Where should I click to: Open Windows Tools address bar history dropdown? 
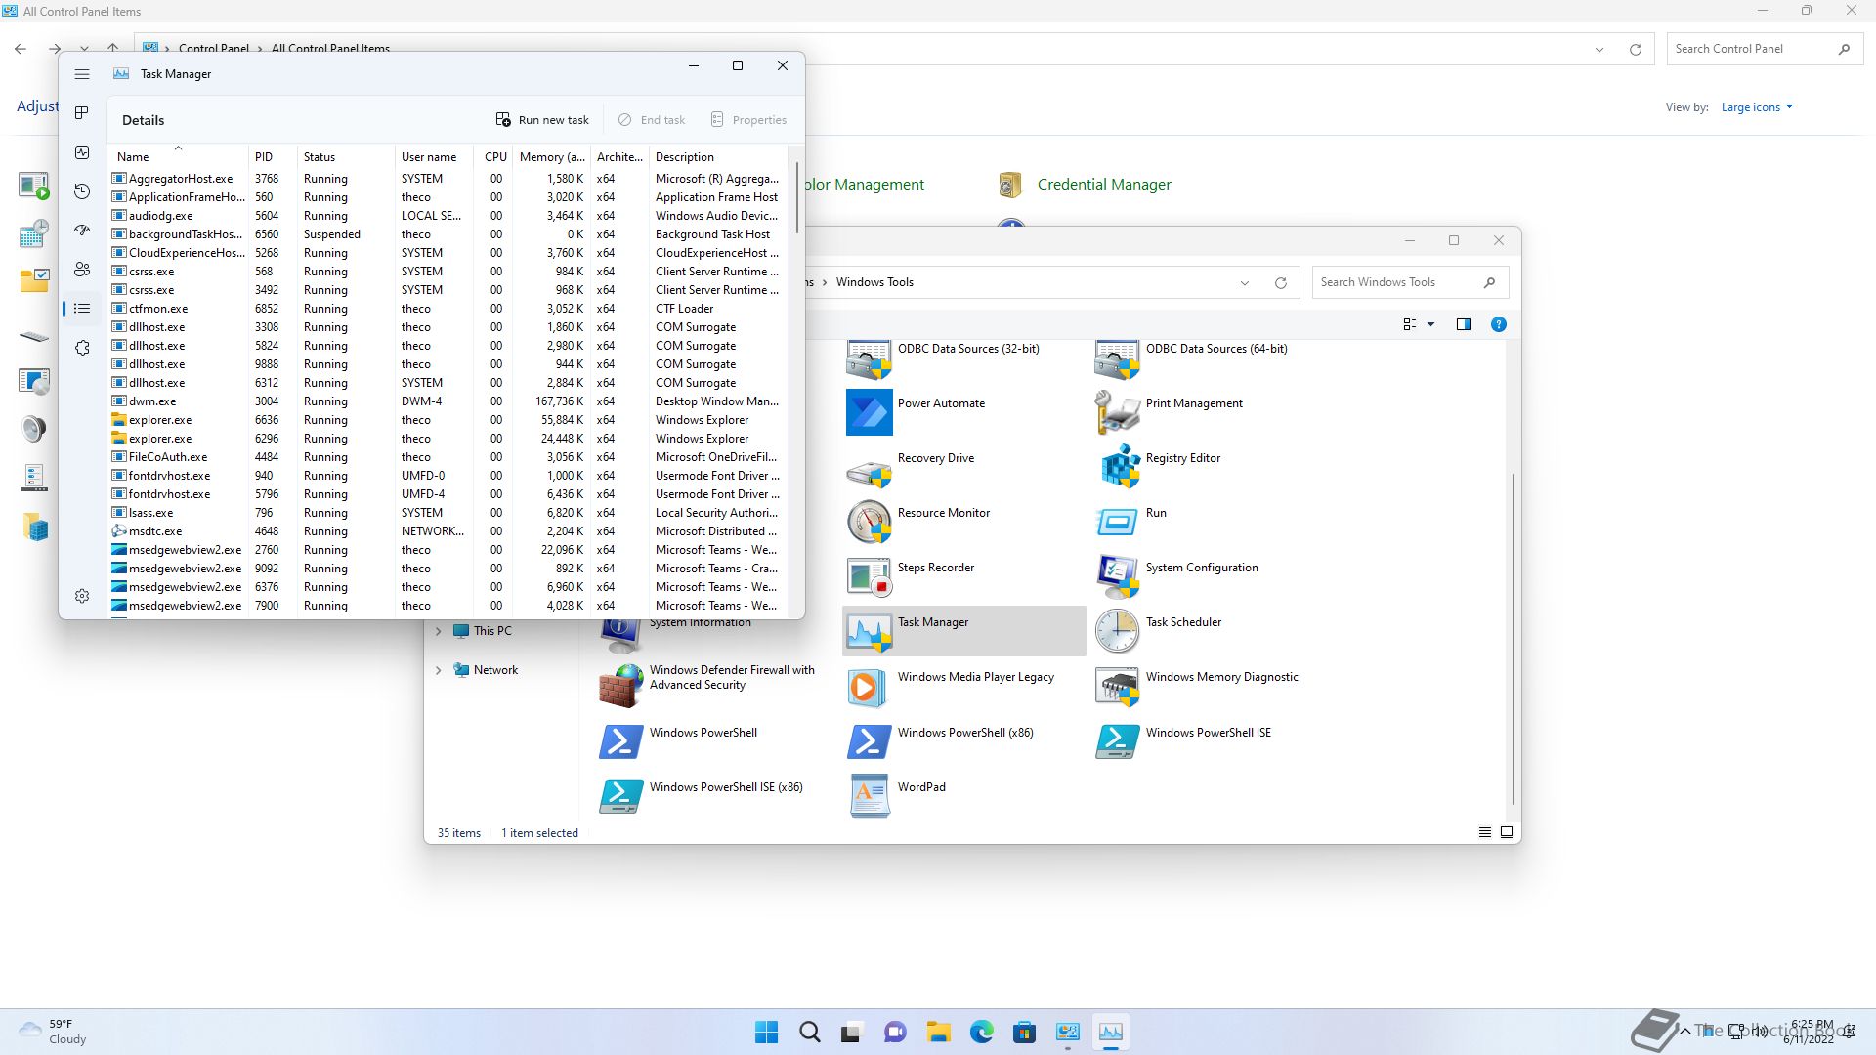point(1245,283)
